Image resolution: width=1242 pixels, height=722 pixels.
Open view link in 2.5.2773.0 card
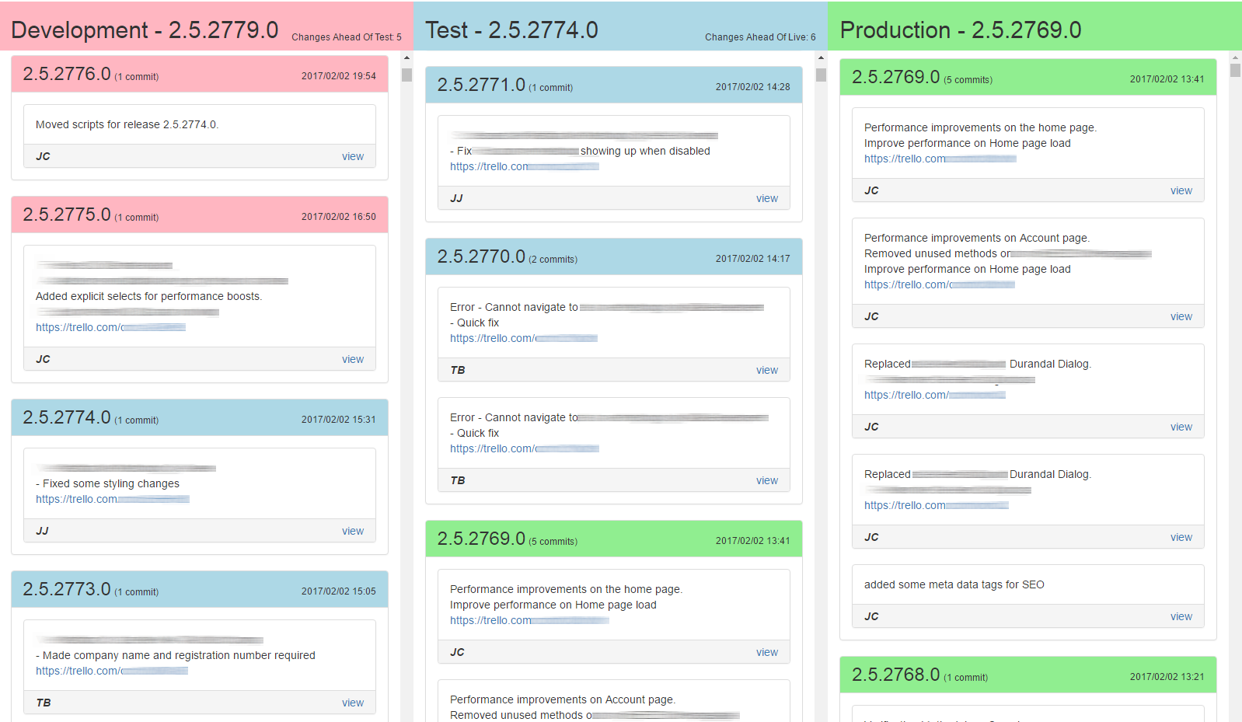coord(353,703)
